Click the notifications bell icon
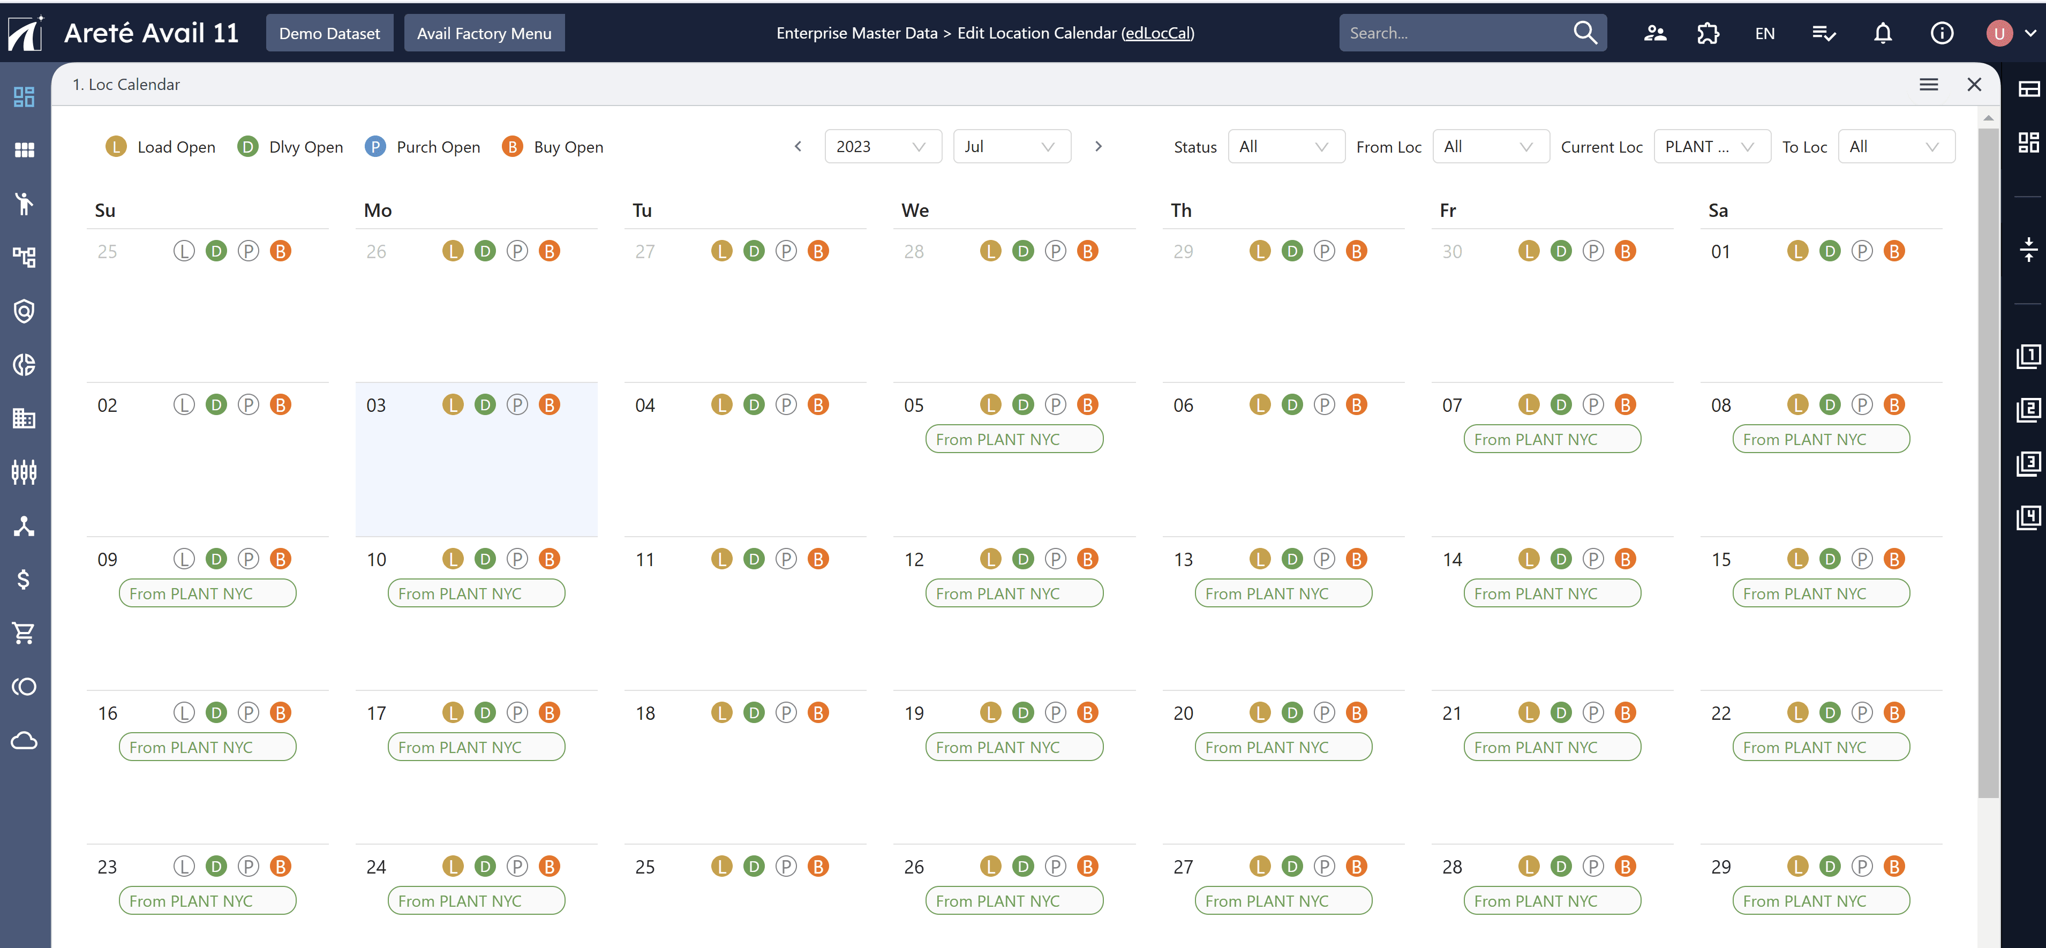 (x=1883, y=33)
